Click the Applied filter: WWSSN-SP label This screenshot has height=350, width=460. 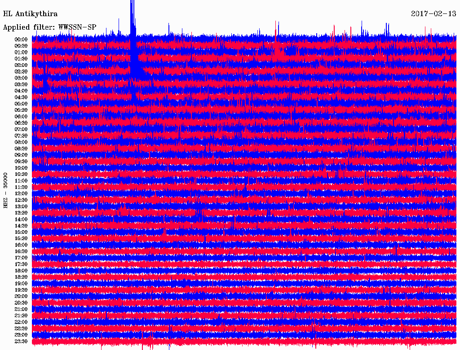coord(49,27)
